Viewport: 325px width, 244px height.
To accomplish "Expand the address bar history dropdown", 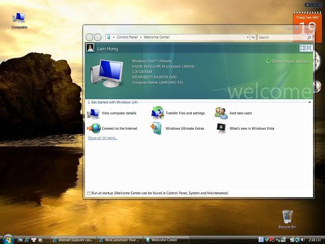I will click(x=247, y=37).
